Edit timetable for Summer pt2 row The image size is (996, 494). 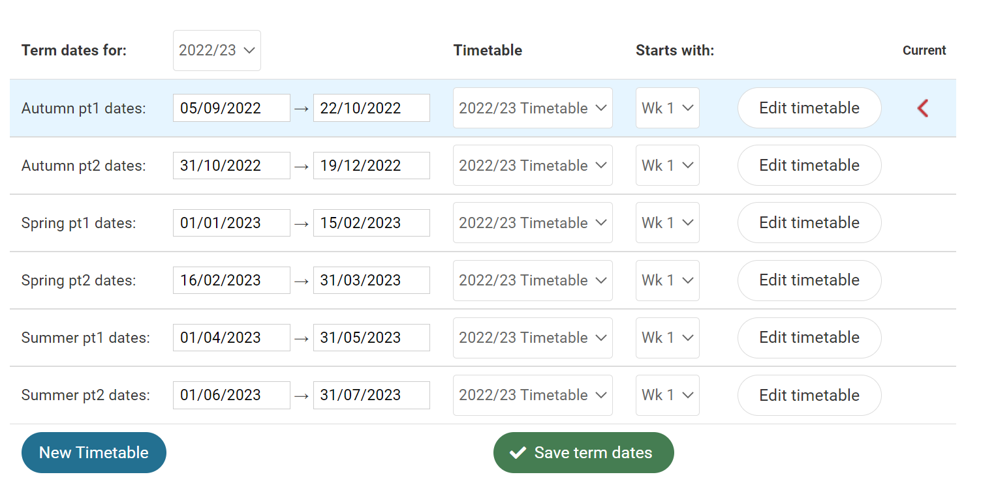click(809, 395)
